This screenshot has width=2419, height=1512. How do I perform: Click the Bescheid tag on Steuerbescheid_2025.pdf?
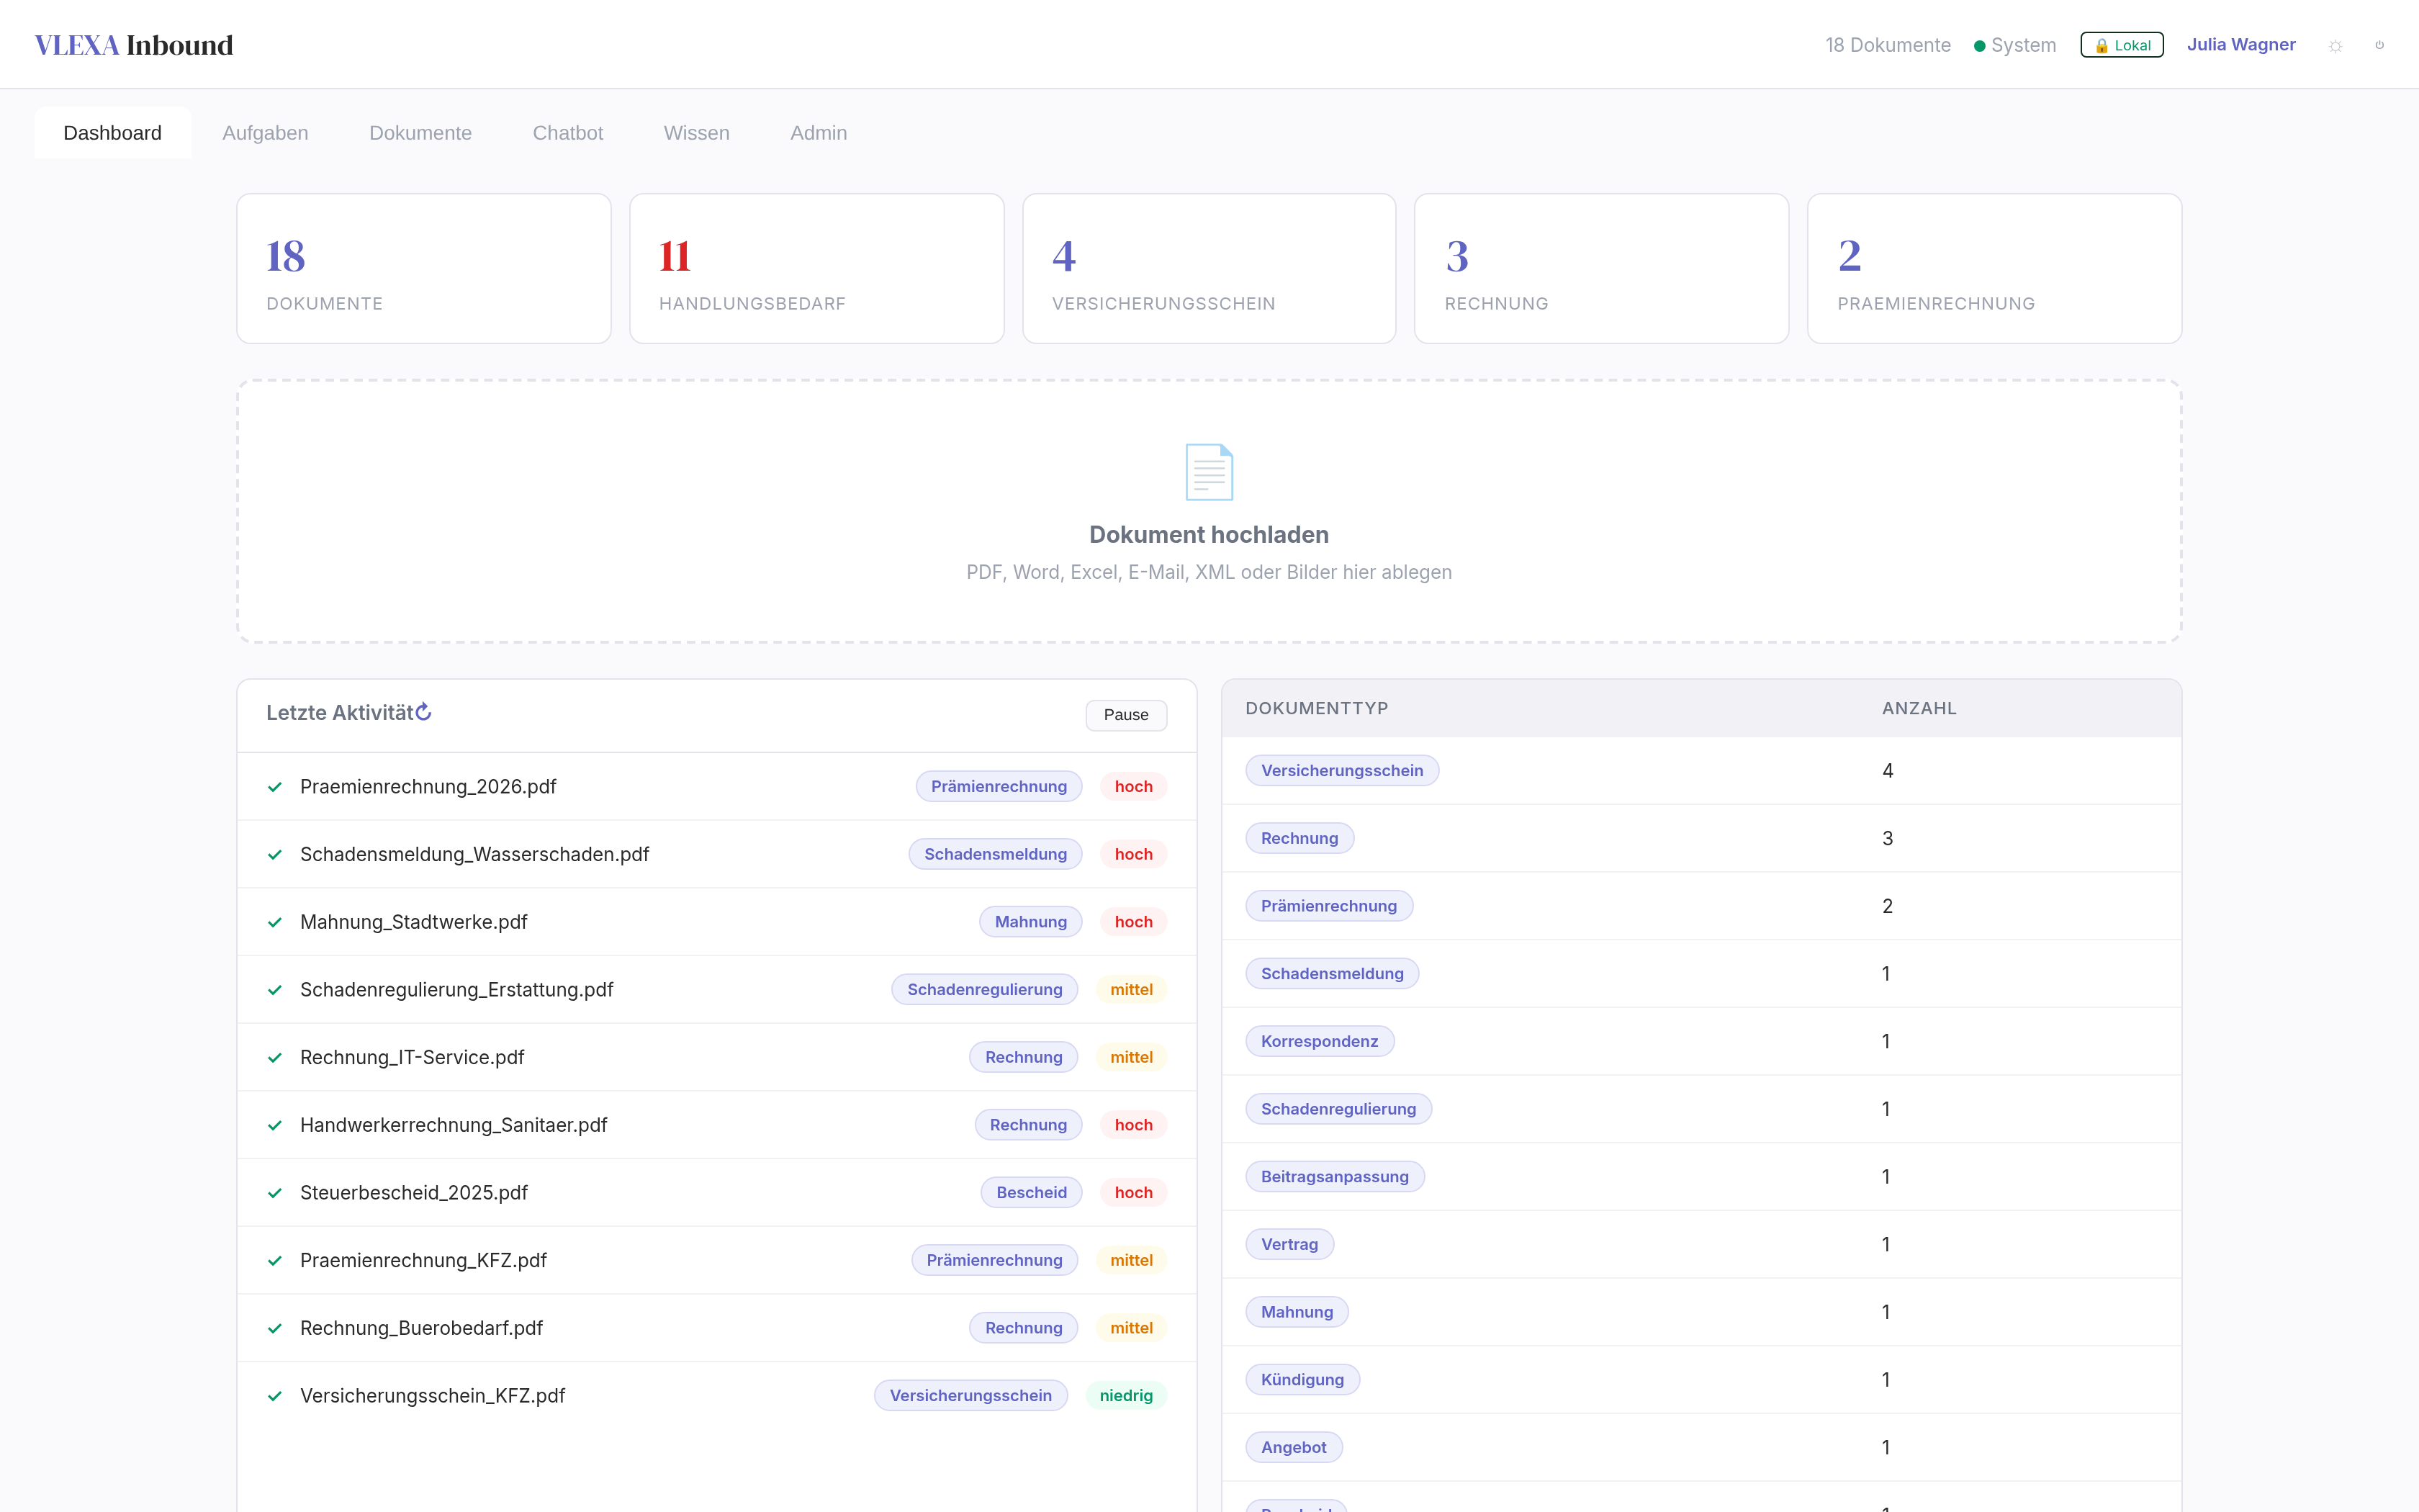click(x=1030, y=1193)
